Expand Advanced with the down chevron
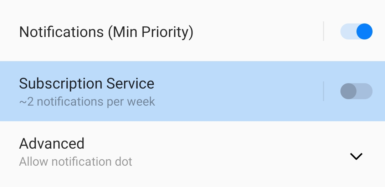 [x=356, y=156]
